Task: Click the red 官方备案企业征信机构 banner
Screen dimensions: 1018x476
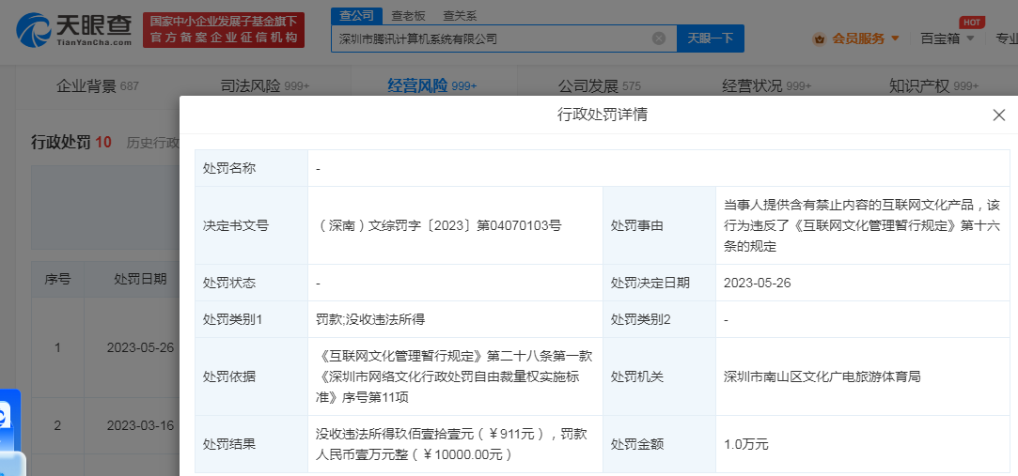Action: (x=224, y=30)
